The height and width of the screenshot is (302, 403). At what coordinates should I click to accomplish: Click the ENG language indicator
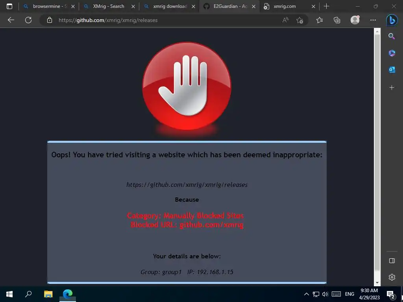click(x=349, y=294)
